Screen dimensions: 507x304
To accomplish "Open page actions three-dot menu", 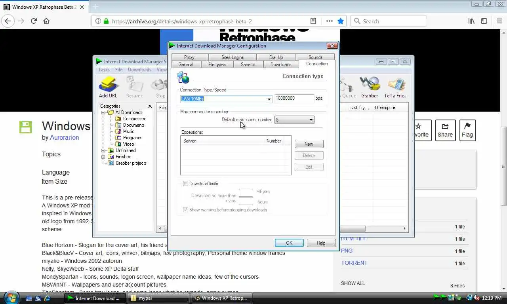I will pos(329,21).
